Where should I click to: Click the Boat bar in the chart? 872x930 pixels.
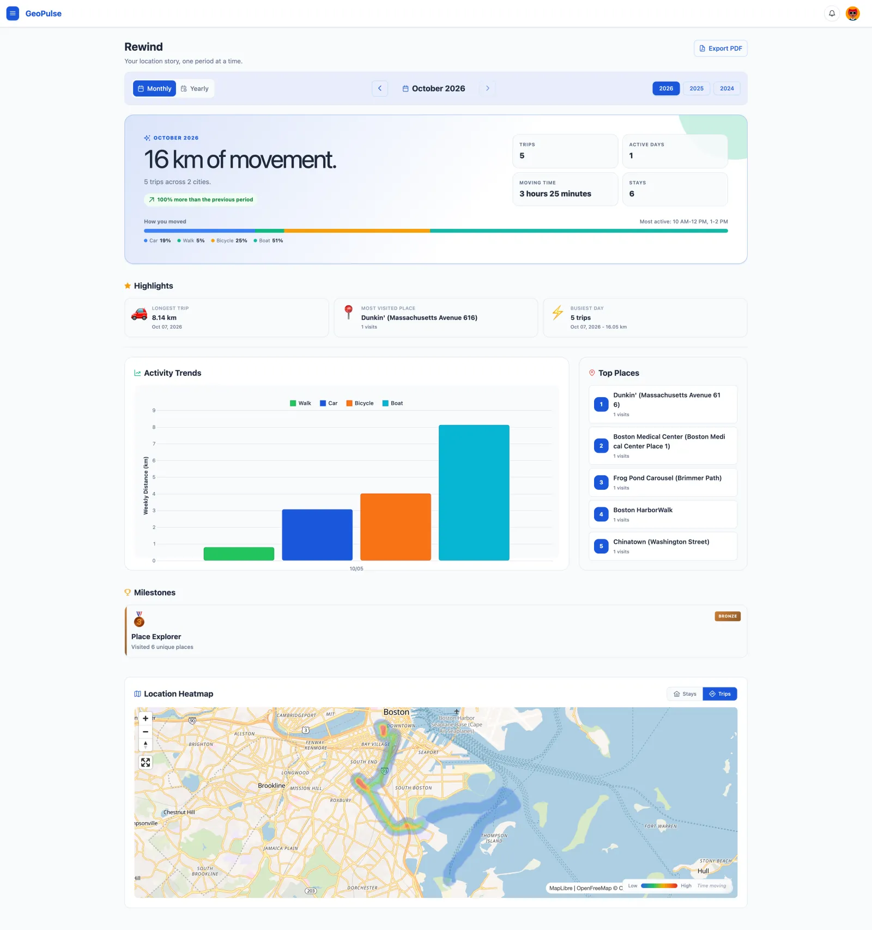474,493
